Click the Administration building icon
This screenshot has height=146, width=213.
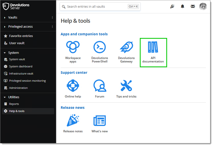[6, 88]
